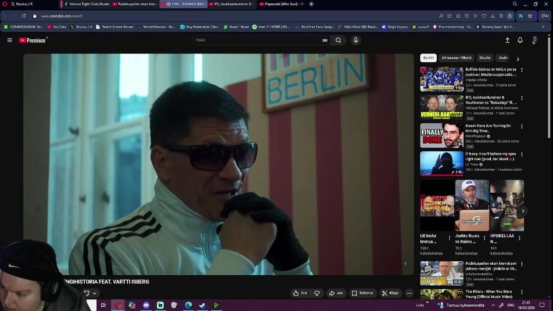Open options for The Killers video

pos(521,292)
